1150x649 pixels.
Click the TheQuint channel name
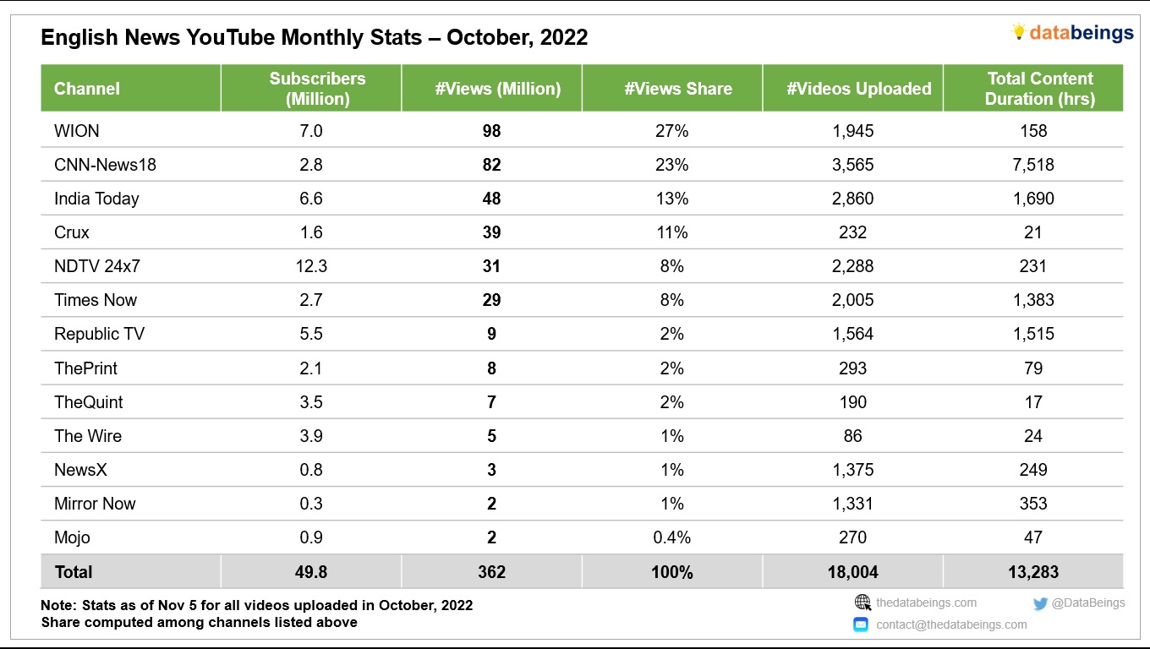coord(89,402)
